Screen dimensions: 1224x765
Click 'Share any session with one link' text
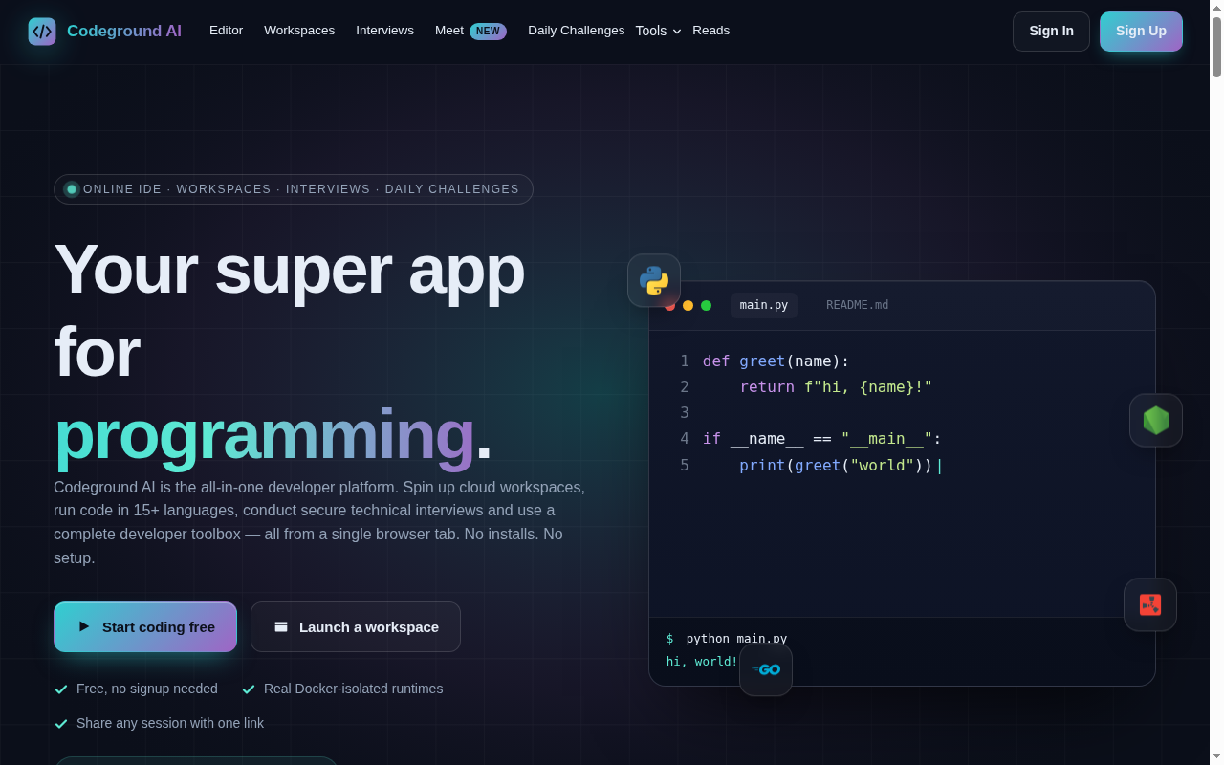(x=170, y=723)
